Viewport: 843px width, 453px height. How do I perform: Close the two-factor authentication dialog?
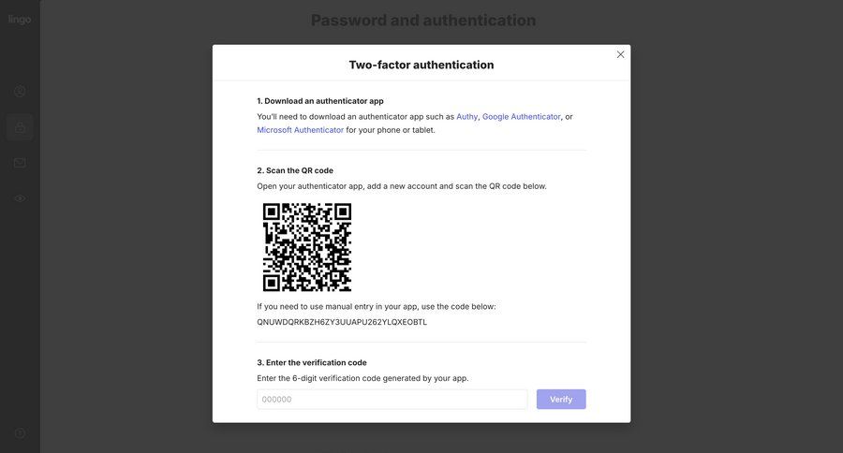(620, 54)
